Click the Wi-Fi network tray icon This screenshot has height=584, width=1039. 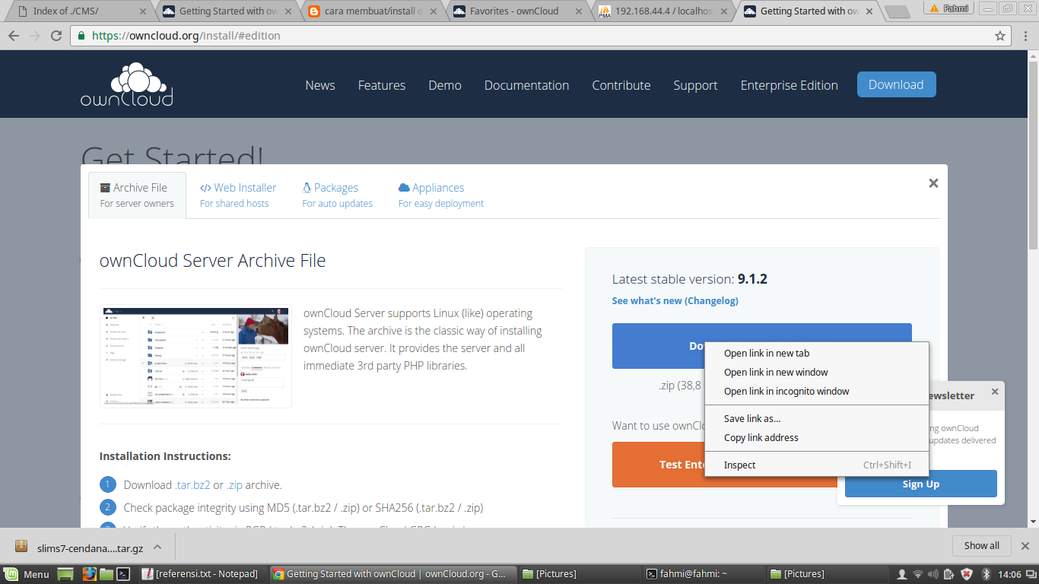(918, 574)
